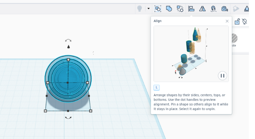The image size is (255, 139).
Task: Click the "Align" popup title text
Action: point(158,21)
